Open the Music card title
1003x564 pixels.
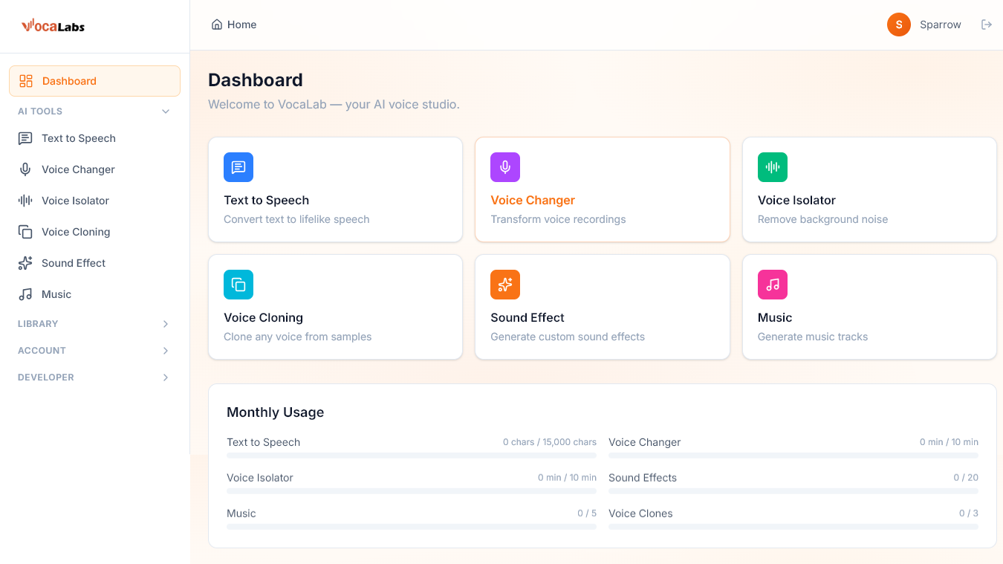(775, 317)
